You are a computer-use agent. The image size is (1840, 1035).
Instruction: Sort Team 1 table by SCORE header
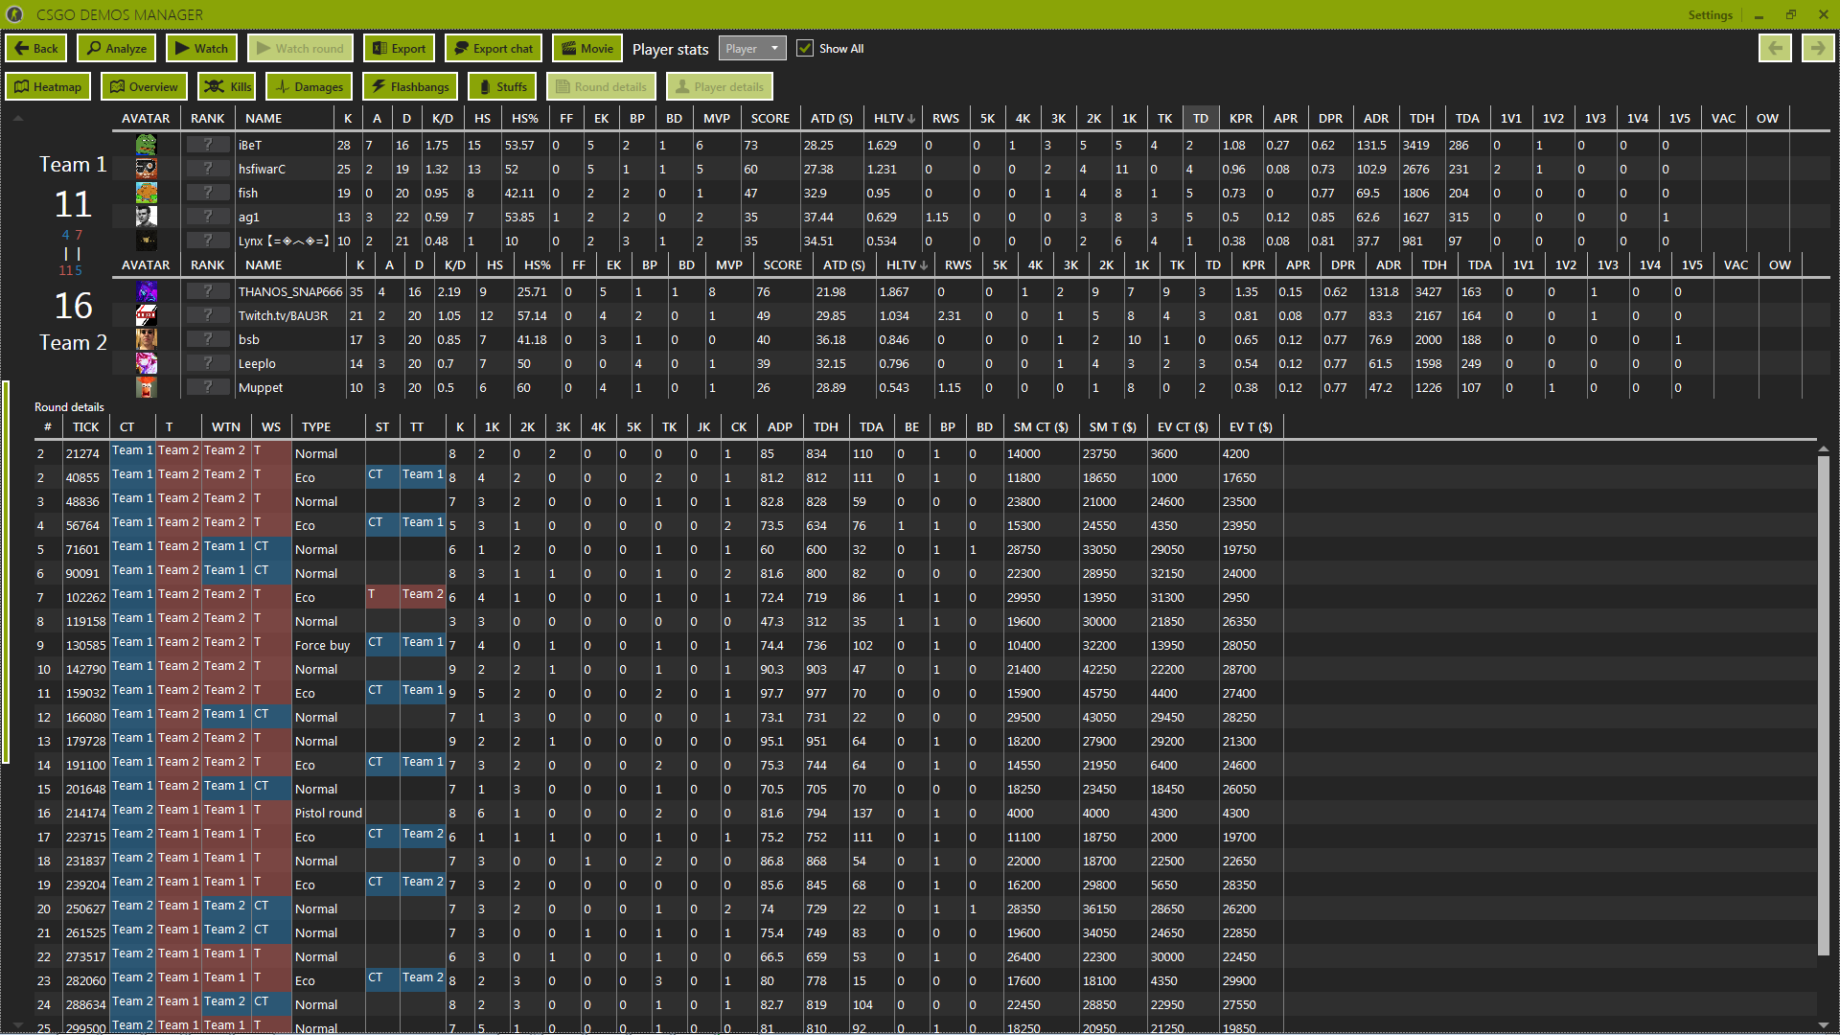(x=770, y=119)
